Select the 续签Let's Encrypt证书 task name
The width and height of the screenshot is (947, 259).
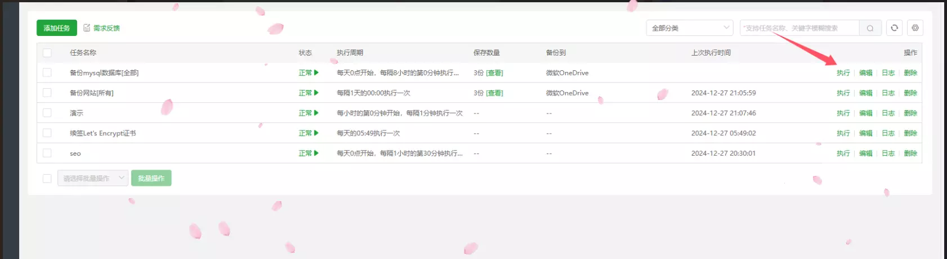tap(102, 133)
